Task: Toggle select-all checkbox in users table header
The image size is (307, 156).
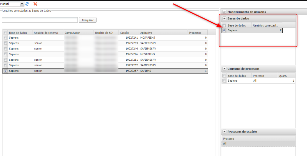Action: click(5, 33)
